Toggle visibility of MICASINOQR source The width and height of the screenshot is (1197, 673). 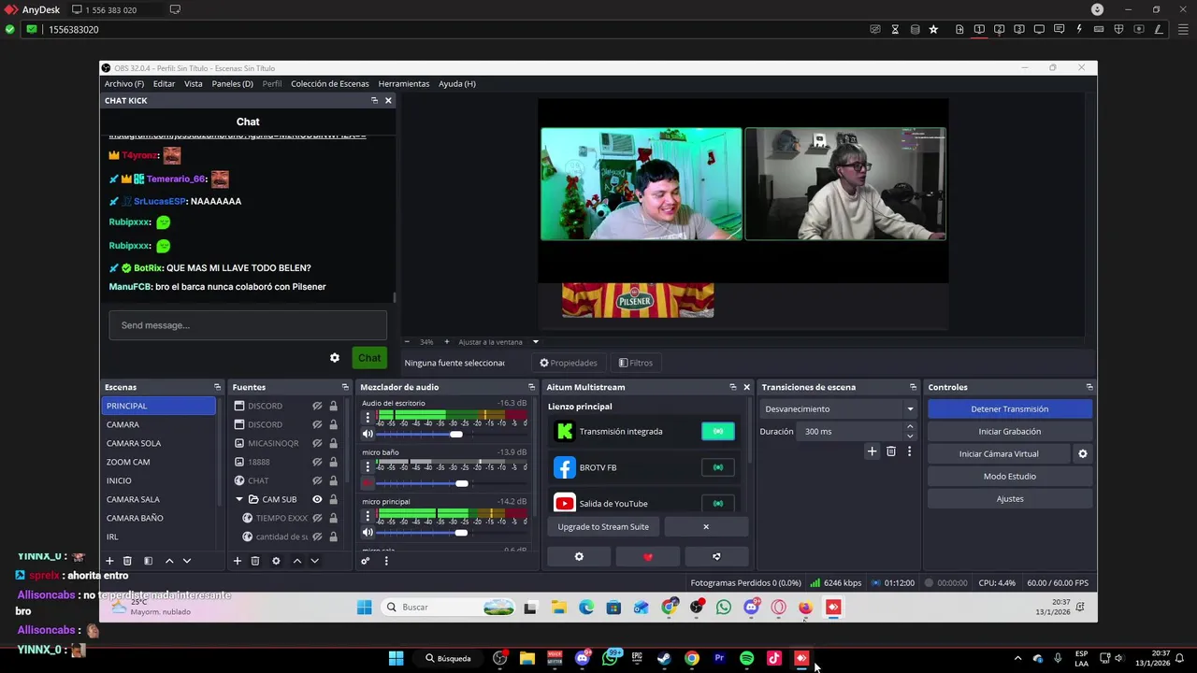click(x=317, y=443)
